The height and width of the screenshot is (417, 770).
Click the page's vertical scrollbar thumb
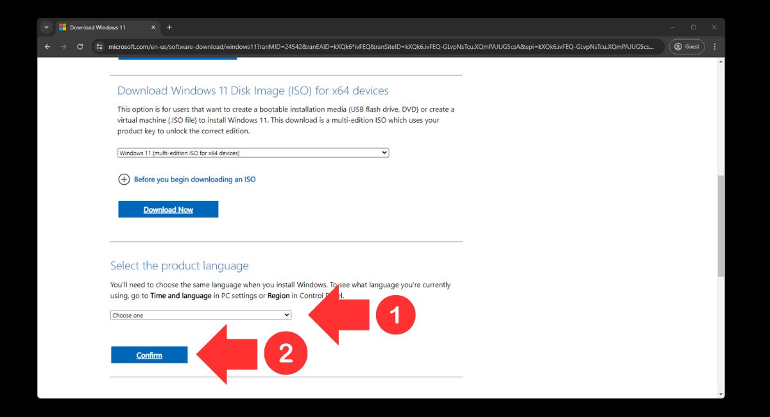point(721,225)
